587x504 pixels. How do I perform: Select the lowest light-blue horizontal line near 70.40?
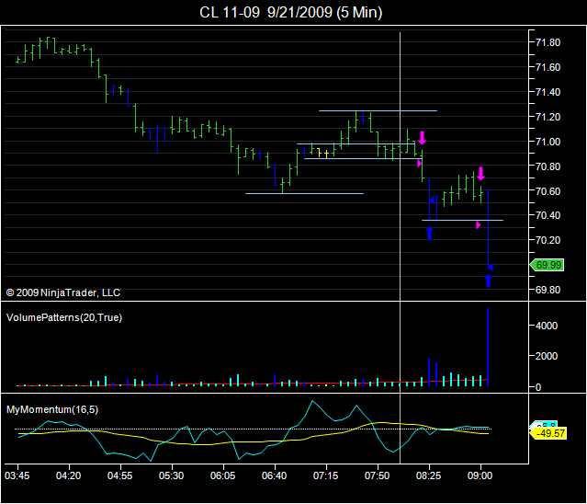pyautogui.click(x=462, y=221)
